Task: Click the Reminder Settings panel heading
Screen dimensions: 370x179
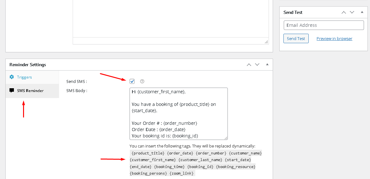Action: pyautogui.click(x=28, y=65)
